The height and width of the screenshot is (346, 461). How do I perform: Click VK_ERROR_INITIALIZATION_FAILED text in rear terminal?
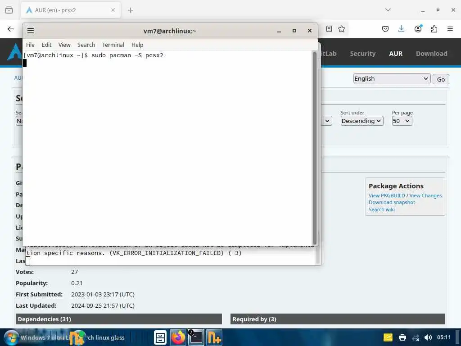pos(167,253)
